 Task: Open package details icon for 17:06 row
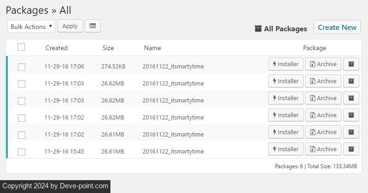(x=351, y=64)
